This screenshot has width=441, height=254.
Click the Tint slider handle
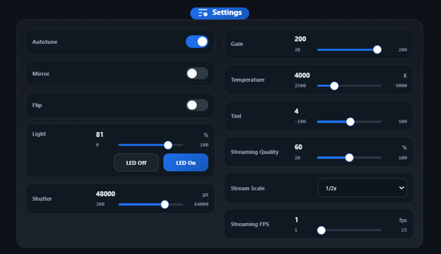tap(350, 122)
